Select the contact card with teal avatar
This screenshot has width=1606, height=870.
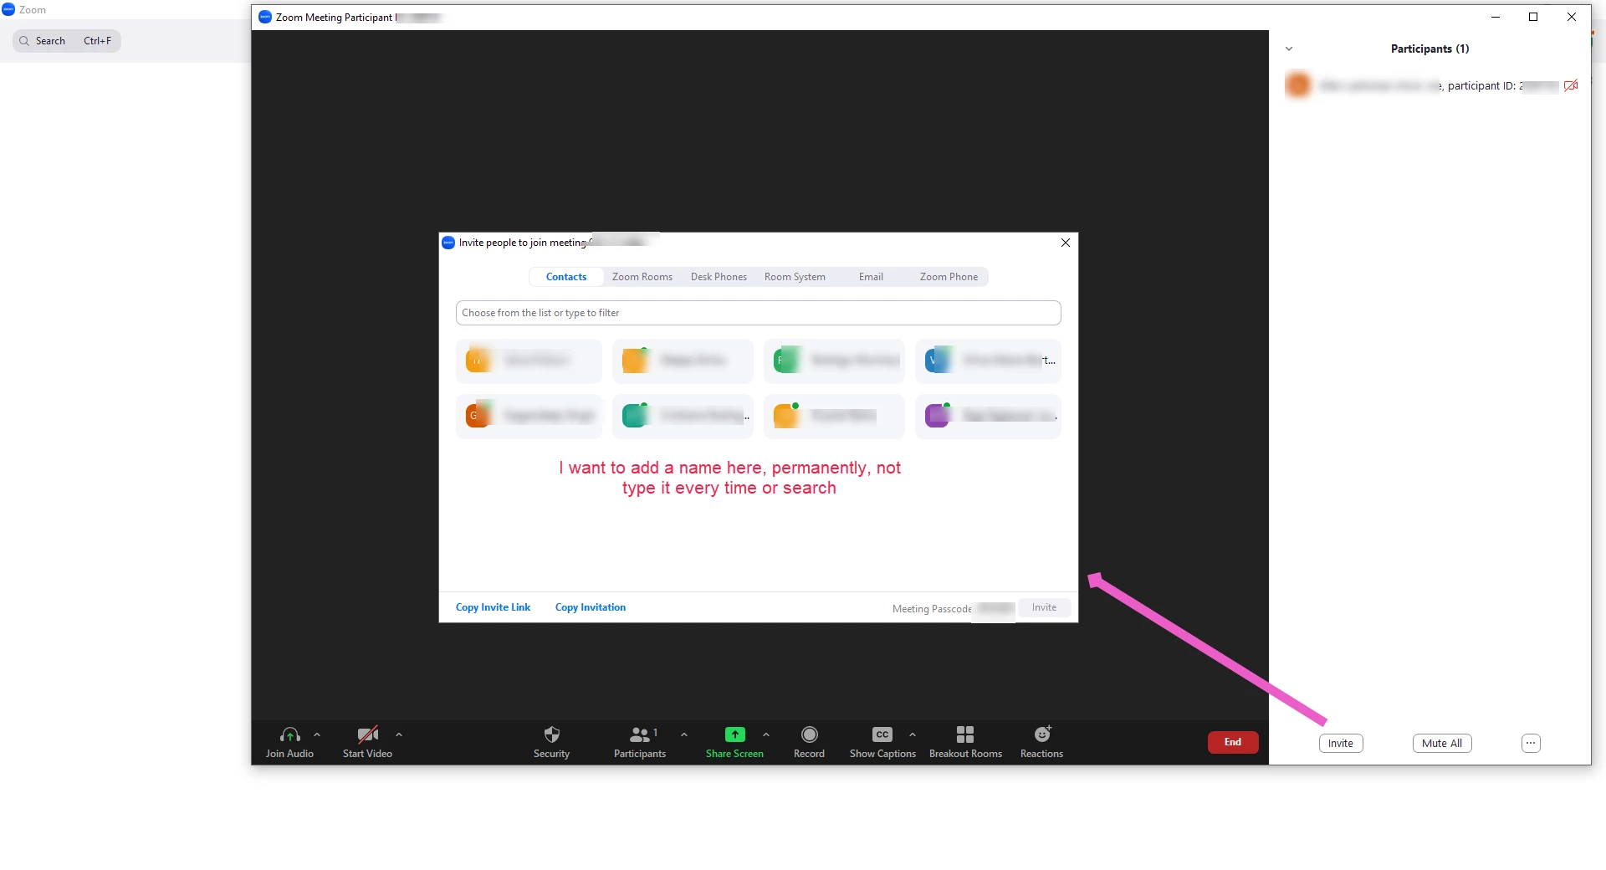click(683, 416)
